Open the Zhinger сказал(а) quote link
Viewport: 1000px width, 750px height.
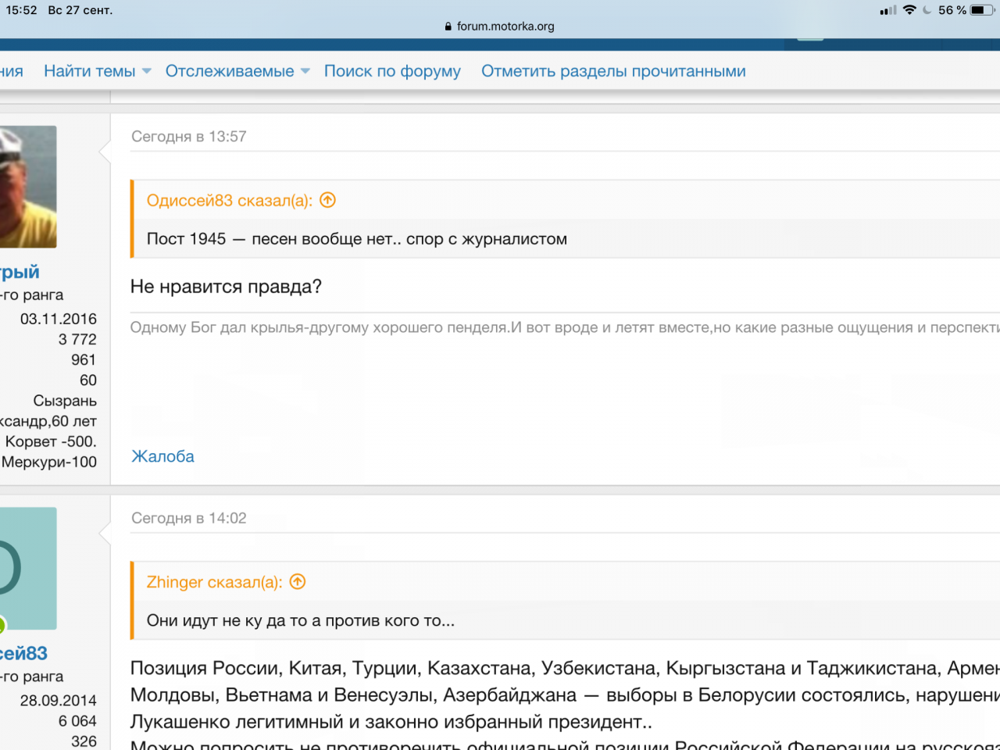[214, 582]
